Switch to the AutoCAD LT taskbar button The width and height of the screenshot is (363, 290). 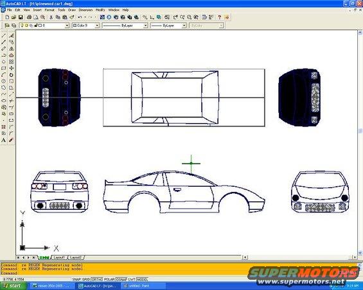(98, 286)
